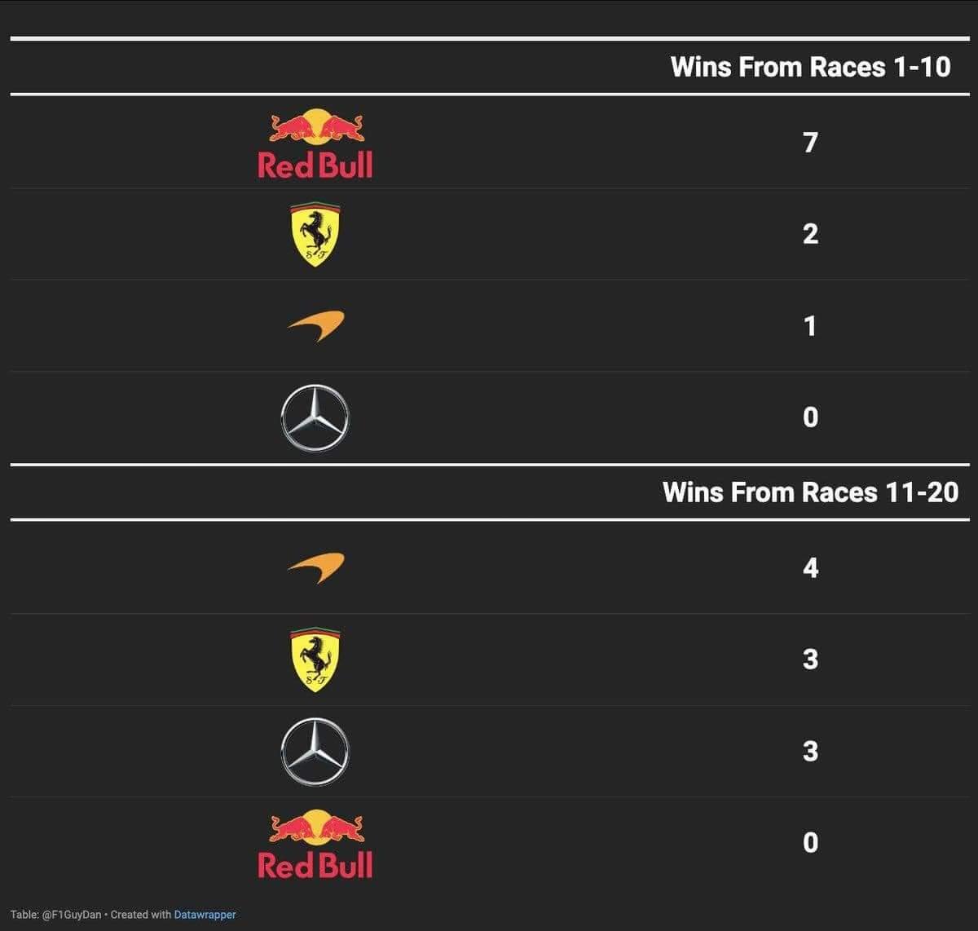The image size is (978, 931).
Task: Click the Mercedes logo with 3 wins
Action: click(315, 752)
